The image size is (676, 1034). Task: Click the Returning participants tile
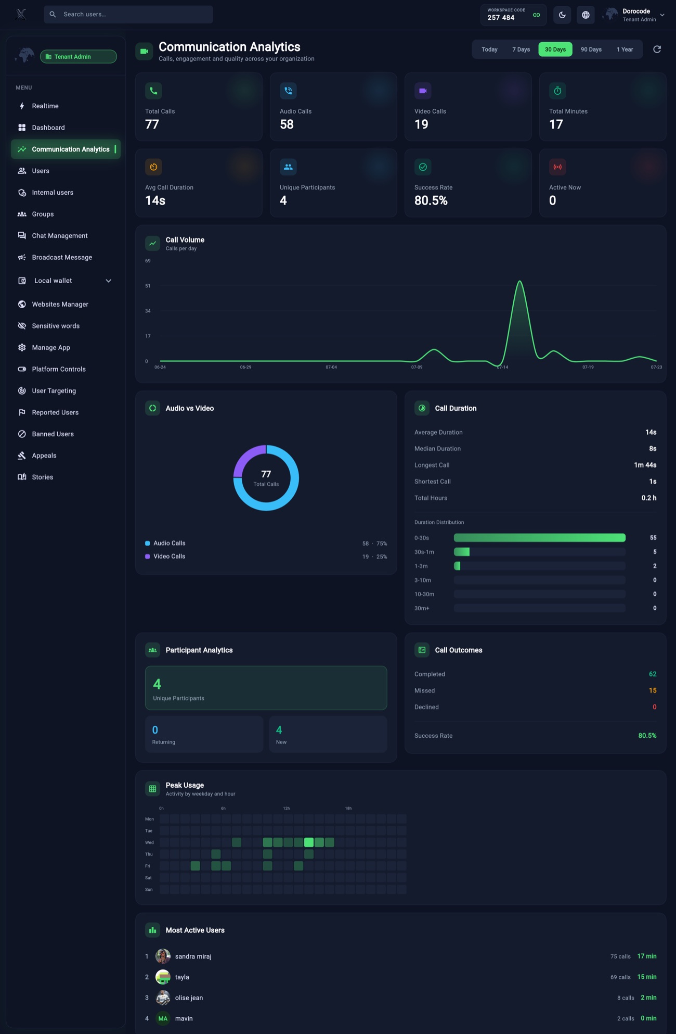204,734
